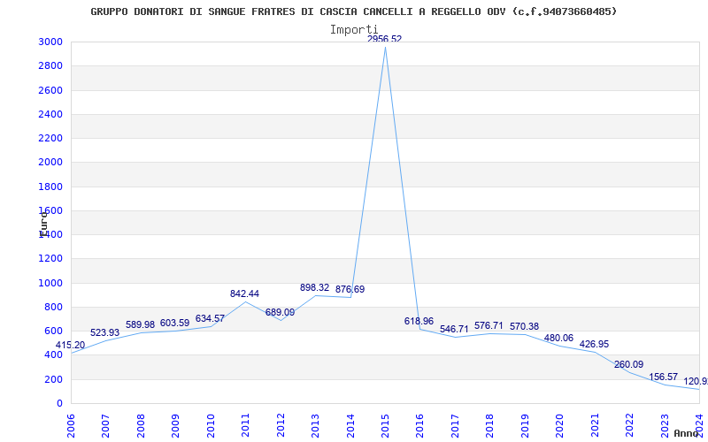This screenshot has height=442, width=708.
Task: Click the 2600 y-axis tick label
Action: (x=50, y=90)
